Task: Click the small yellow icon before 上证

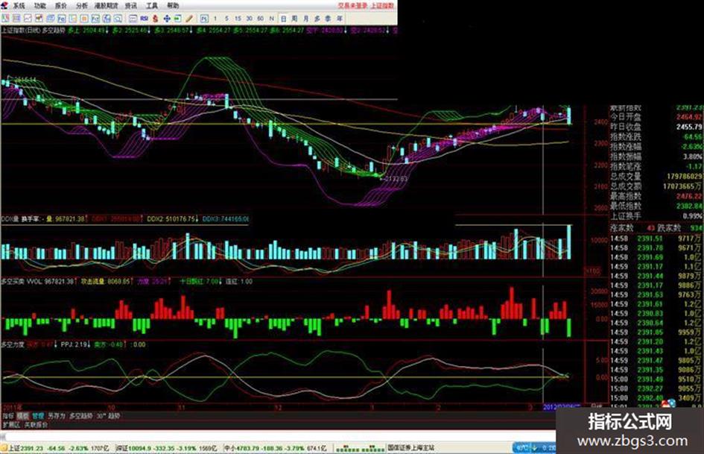Action: tap(4, 448)
